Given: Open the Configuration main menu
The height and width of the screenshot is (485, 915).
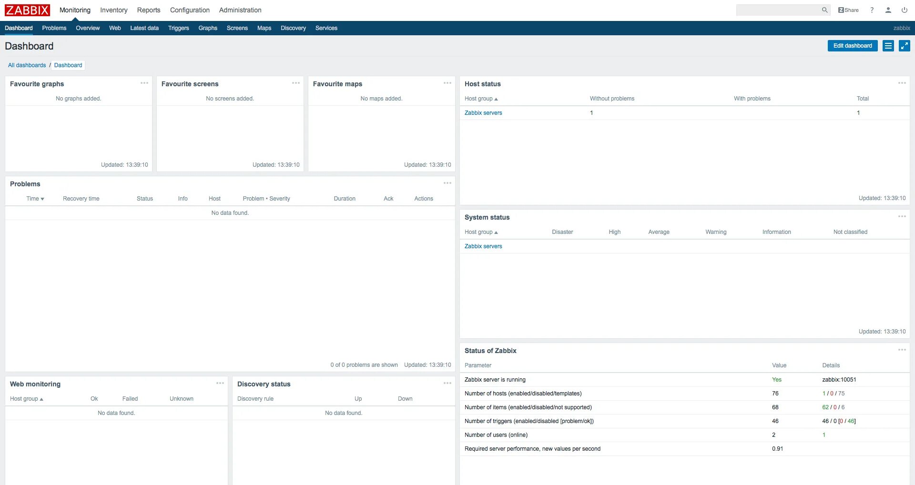Looking at the screenshot, I should pyautogui.click(x=190, y=10).
